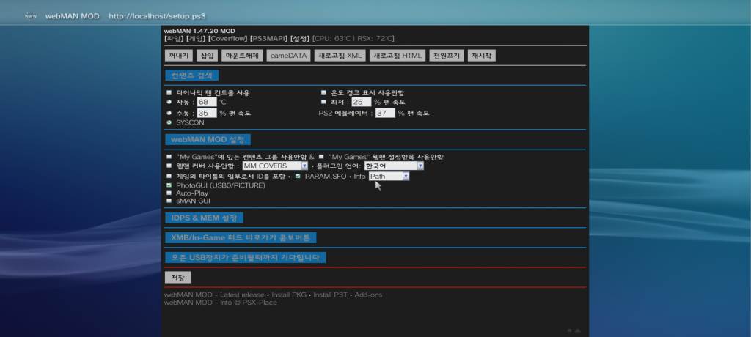Click the 재시작 restart button
The image size is (751, 337).
pos(481,56)
